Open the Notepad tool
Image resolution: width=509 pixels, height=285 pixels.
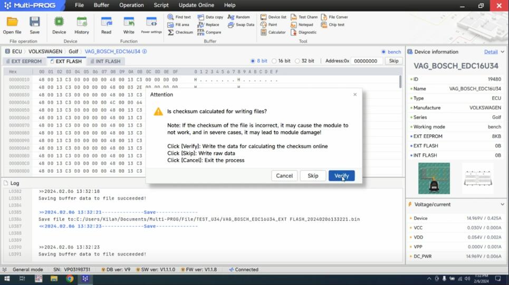coord(302,25)
